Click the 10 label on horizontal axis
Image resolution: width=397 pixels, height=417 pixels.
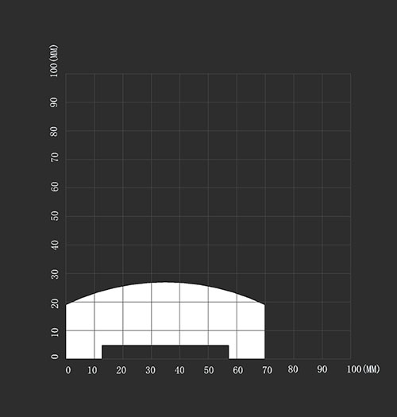click(92, 370)
